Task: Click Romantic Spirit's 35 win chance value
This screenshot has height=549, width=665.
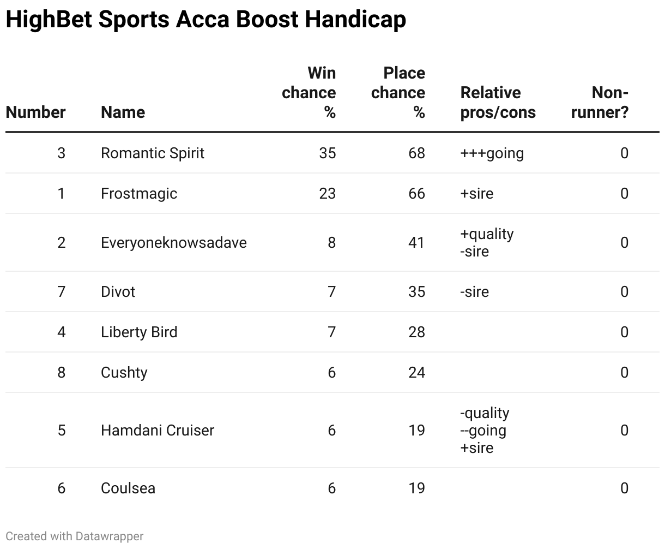Action: click(x=328, y=153)
